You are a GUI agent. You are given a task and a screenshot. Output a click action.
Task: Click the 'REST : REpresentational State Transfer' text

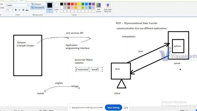[137, 23]
